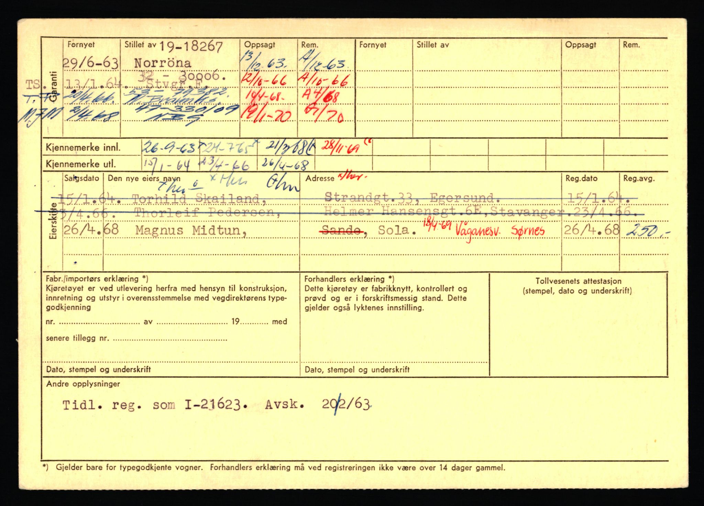The height and width of the screenshot is (506, 704).
Task: Click the Kjennemerke utl. label
Action: 81,164
